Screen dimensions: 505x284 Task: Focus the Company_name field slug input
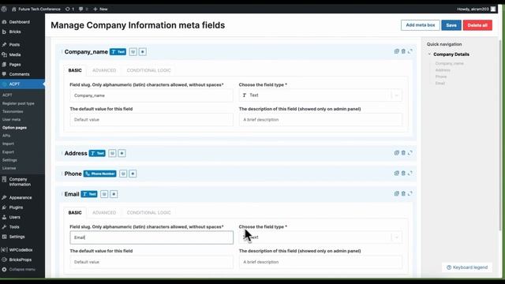151,95
